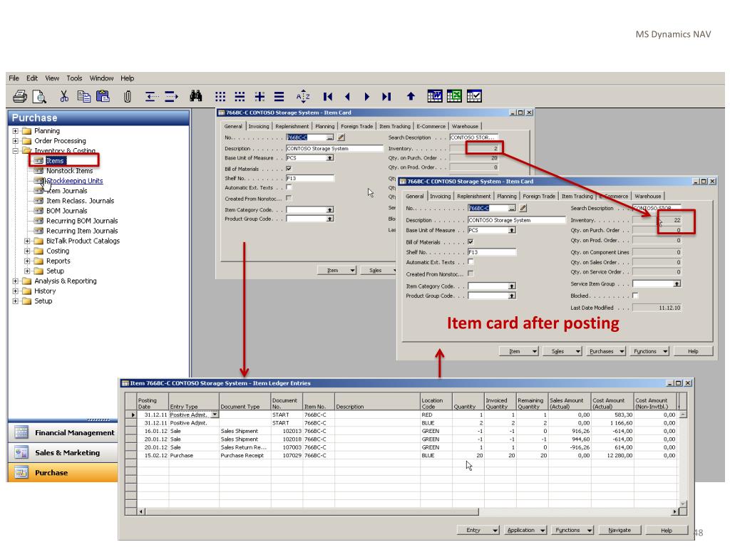Image resolution: width=730 pixels, height=547 pixels.
Task: Click the up arrow toolbar icon
Action: (411, 96)
